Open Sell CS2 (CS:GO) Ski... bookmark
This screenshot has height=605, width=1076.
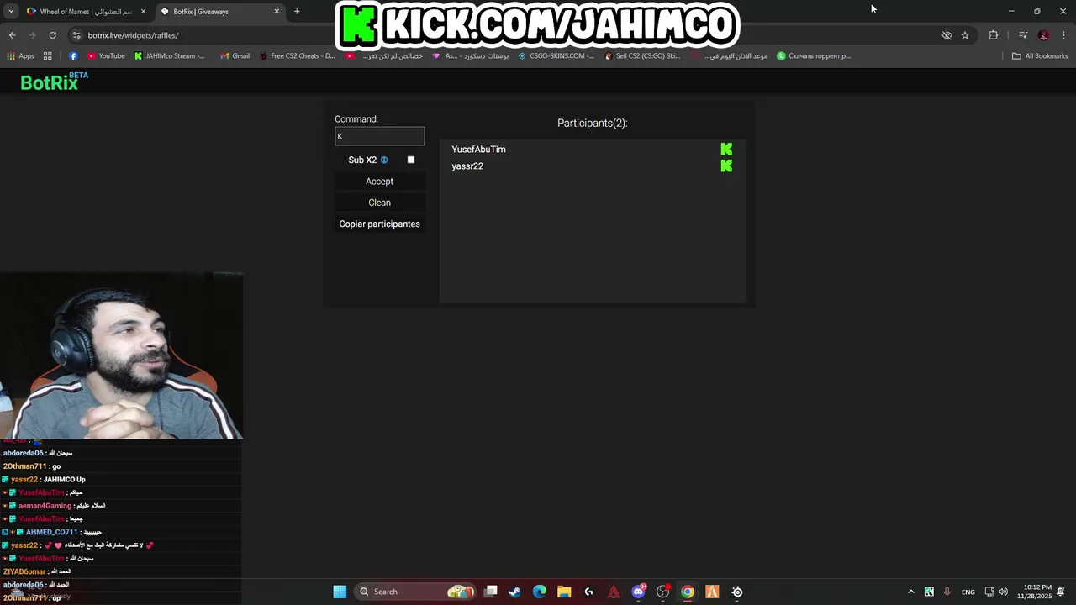[x=642, y=56]
